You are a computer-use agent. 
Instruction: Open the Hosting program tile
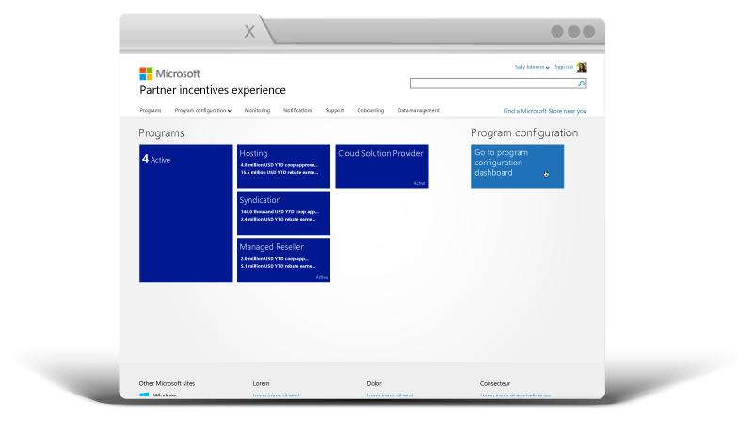(x=283, y=166)
